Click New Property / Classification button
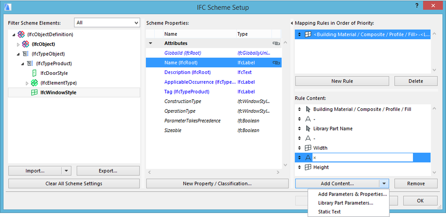This screenshot has height=217, width=446. point(217,184)
